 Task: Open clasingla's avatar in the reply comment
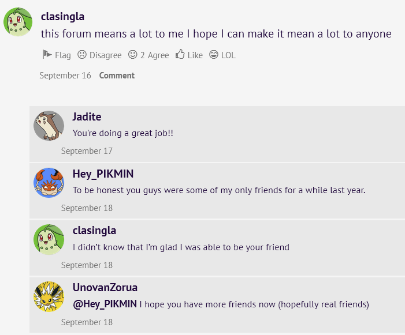[x=49, y=240]
